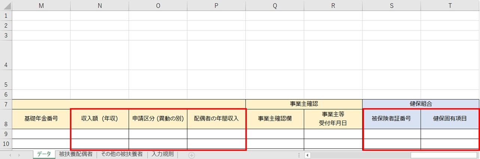Select row 6 header

6,94
